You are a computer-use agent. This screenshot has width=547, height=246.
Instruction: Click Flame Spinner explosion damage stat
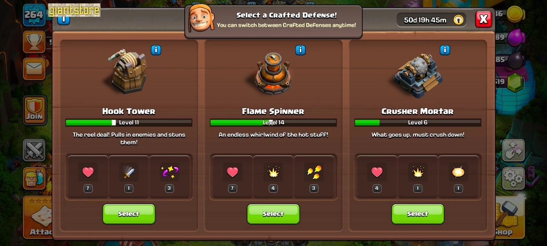(x=273, y=172)
